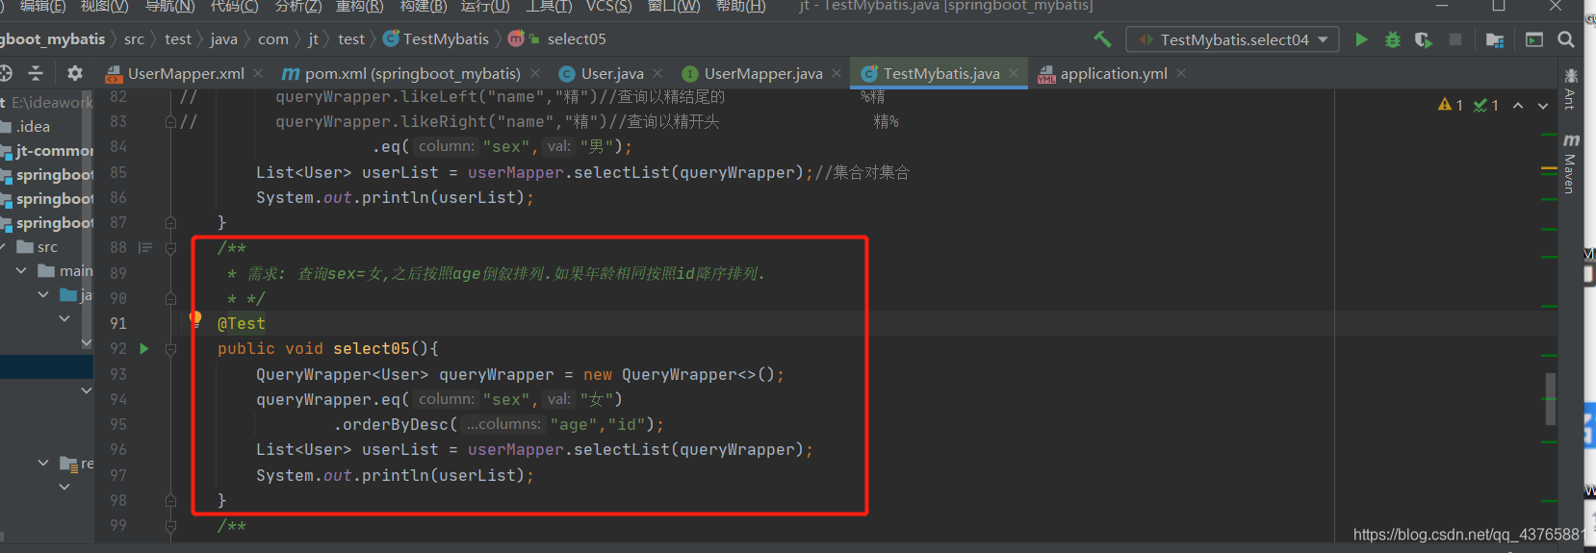Jump to next highlighted error arrow
This screenshot has height=553, width=1596.
pyautogui.click(x=1543, y=105)
